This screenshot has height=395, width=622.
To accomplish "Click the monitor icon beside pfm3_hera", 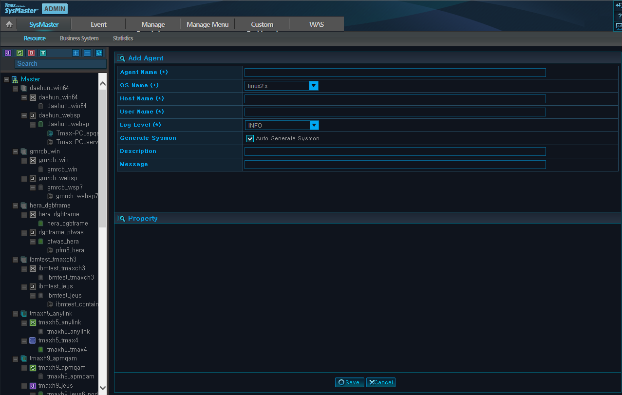I will [50, 250].
